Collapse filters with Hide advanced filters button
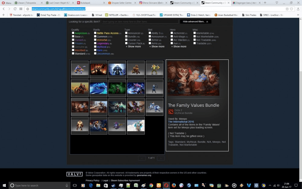302x189 pixels. tap(195, 21)
